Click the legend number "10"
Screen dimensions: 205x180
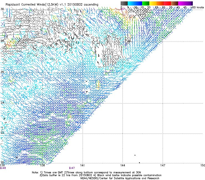[135, 7]
